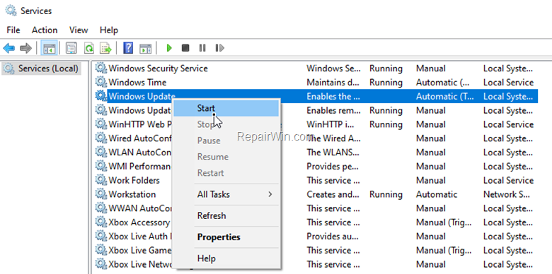Choose Refresh in the context menu
This screenshot has height=274, width=552.
click(x=226, y=215)
